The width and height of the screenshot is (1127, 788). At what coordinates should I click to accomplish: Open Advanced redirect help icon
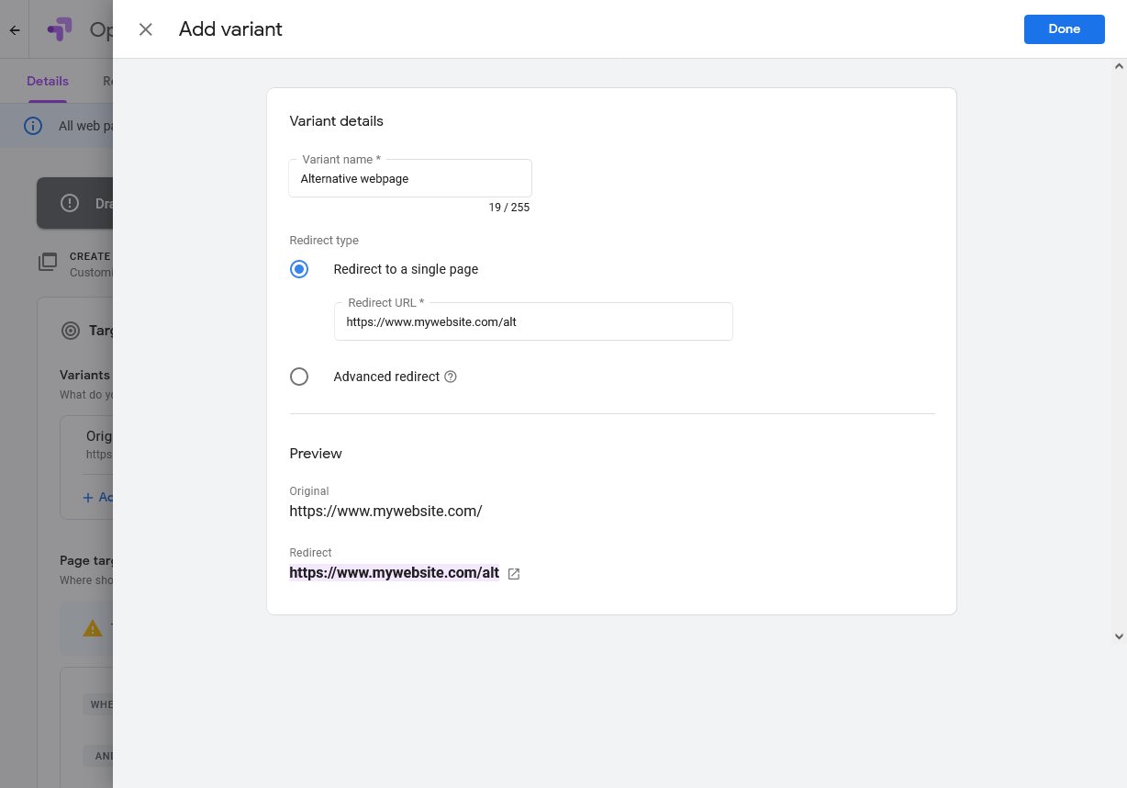click(x=451, y=377)
